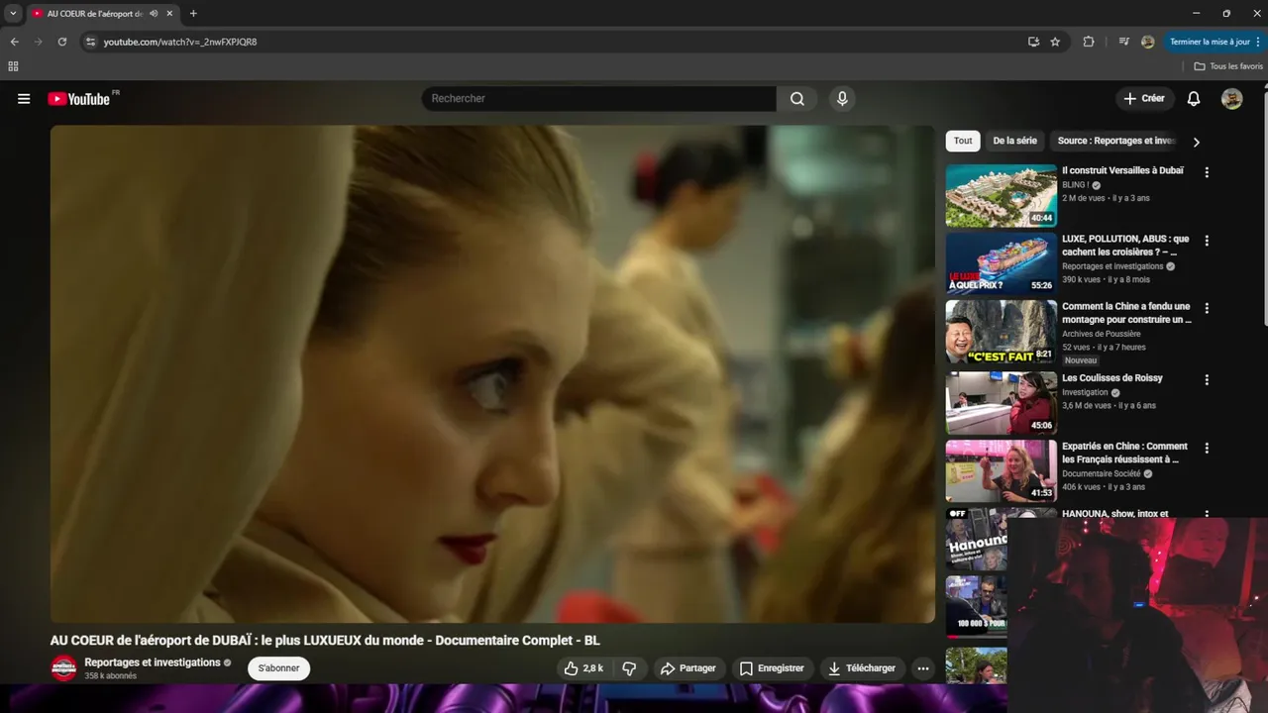Click the Télécharger button
1268x713 pixels.
pyautogui.click(x=862, y=668)
